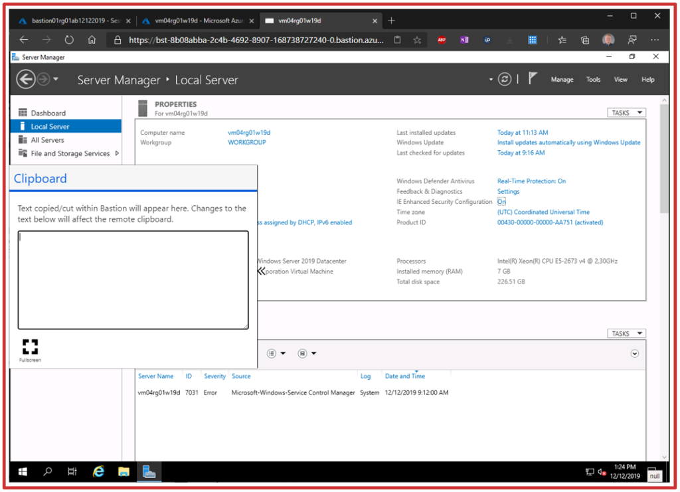Open the browser profile avatar
680x492 pixels.
tap(608, 40)
